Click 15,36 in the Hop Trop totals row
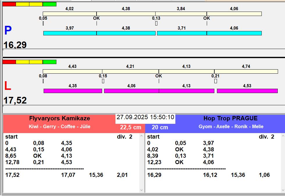Screen dimensions: 285x196 238,175
